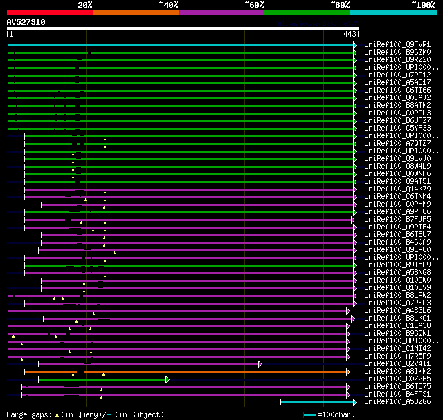
Task: Click label UniRef100_A9PIE4
Action: coord(397,227)
